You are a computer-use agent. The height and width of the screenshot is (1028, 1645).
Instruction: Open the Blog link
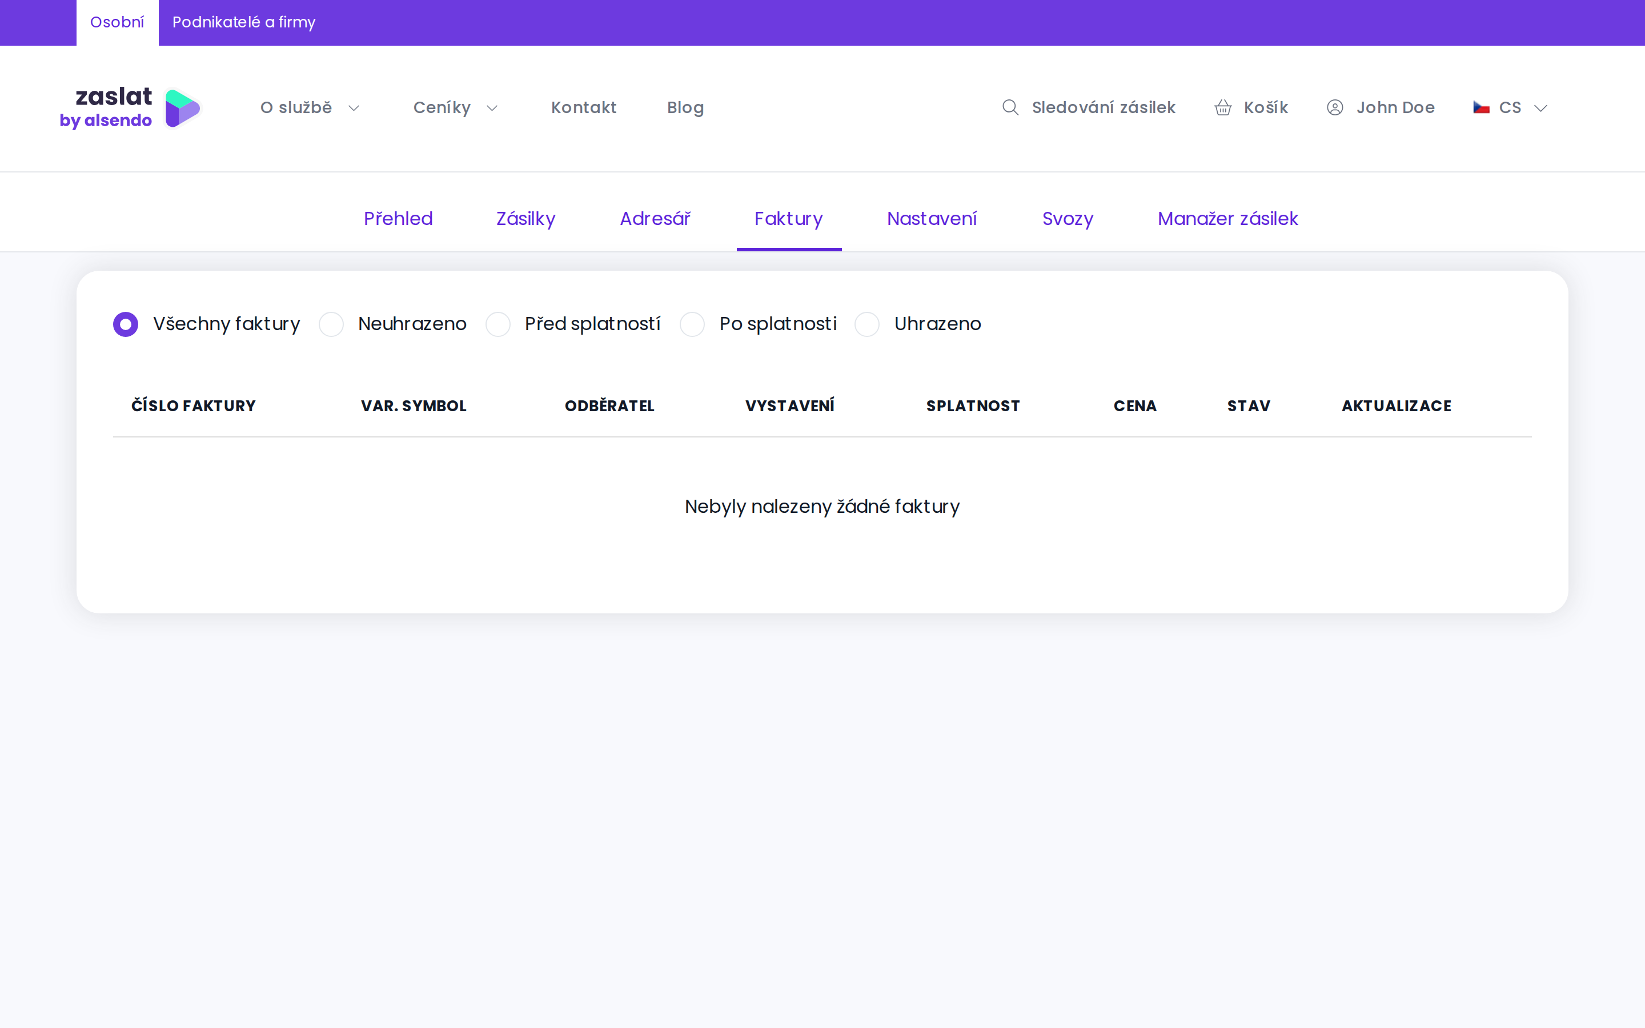coord(685,108)
